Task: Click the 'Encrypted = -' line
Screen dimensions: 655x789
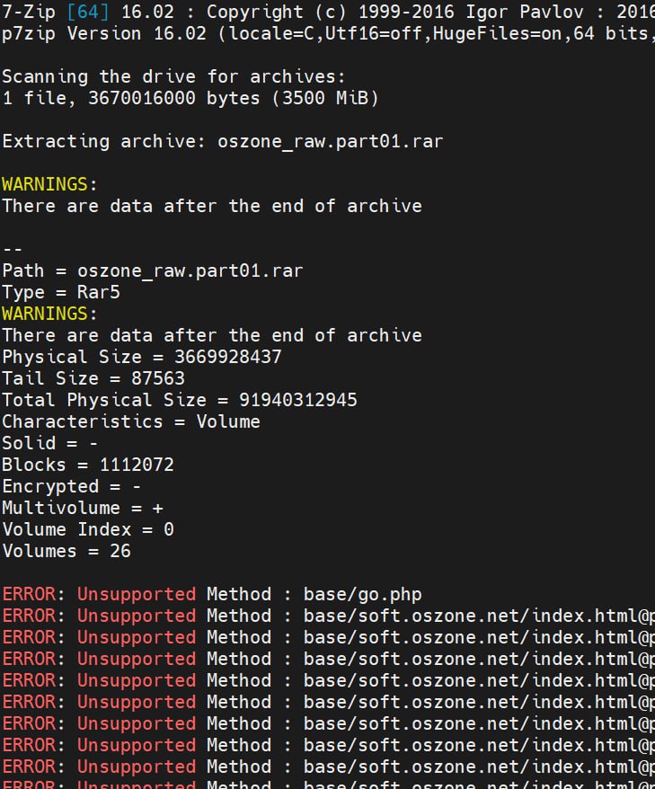Action: pyautogui.click(x=72, y=486)
